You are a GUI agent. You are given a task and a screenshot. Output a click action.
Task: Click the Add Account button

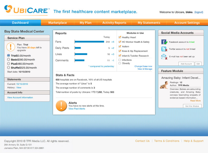click(x=186, y=64)
